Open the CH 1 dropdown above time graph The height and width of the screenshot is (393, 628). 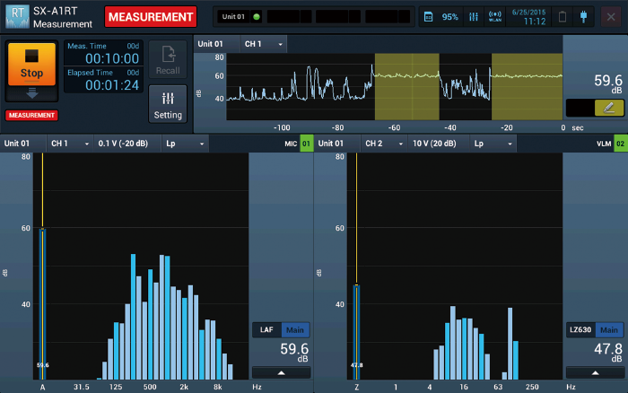click(264, 44)
